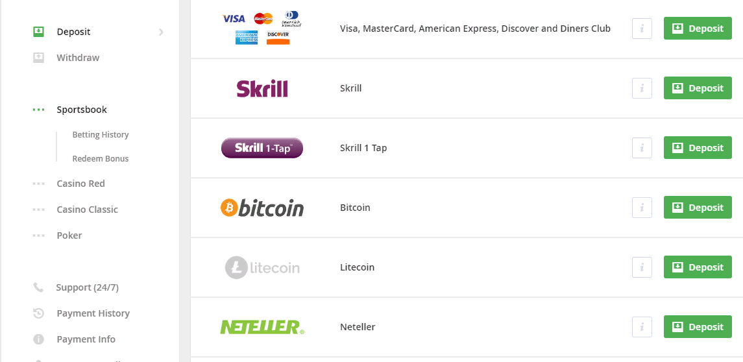Click Deposit button for Skrill 1 Tap

(x=698, y=148)
